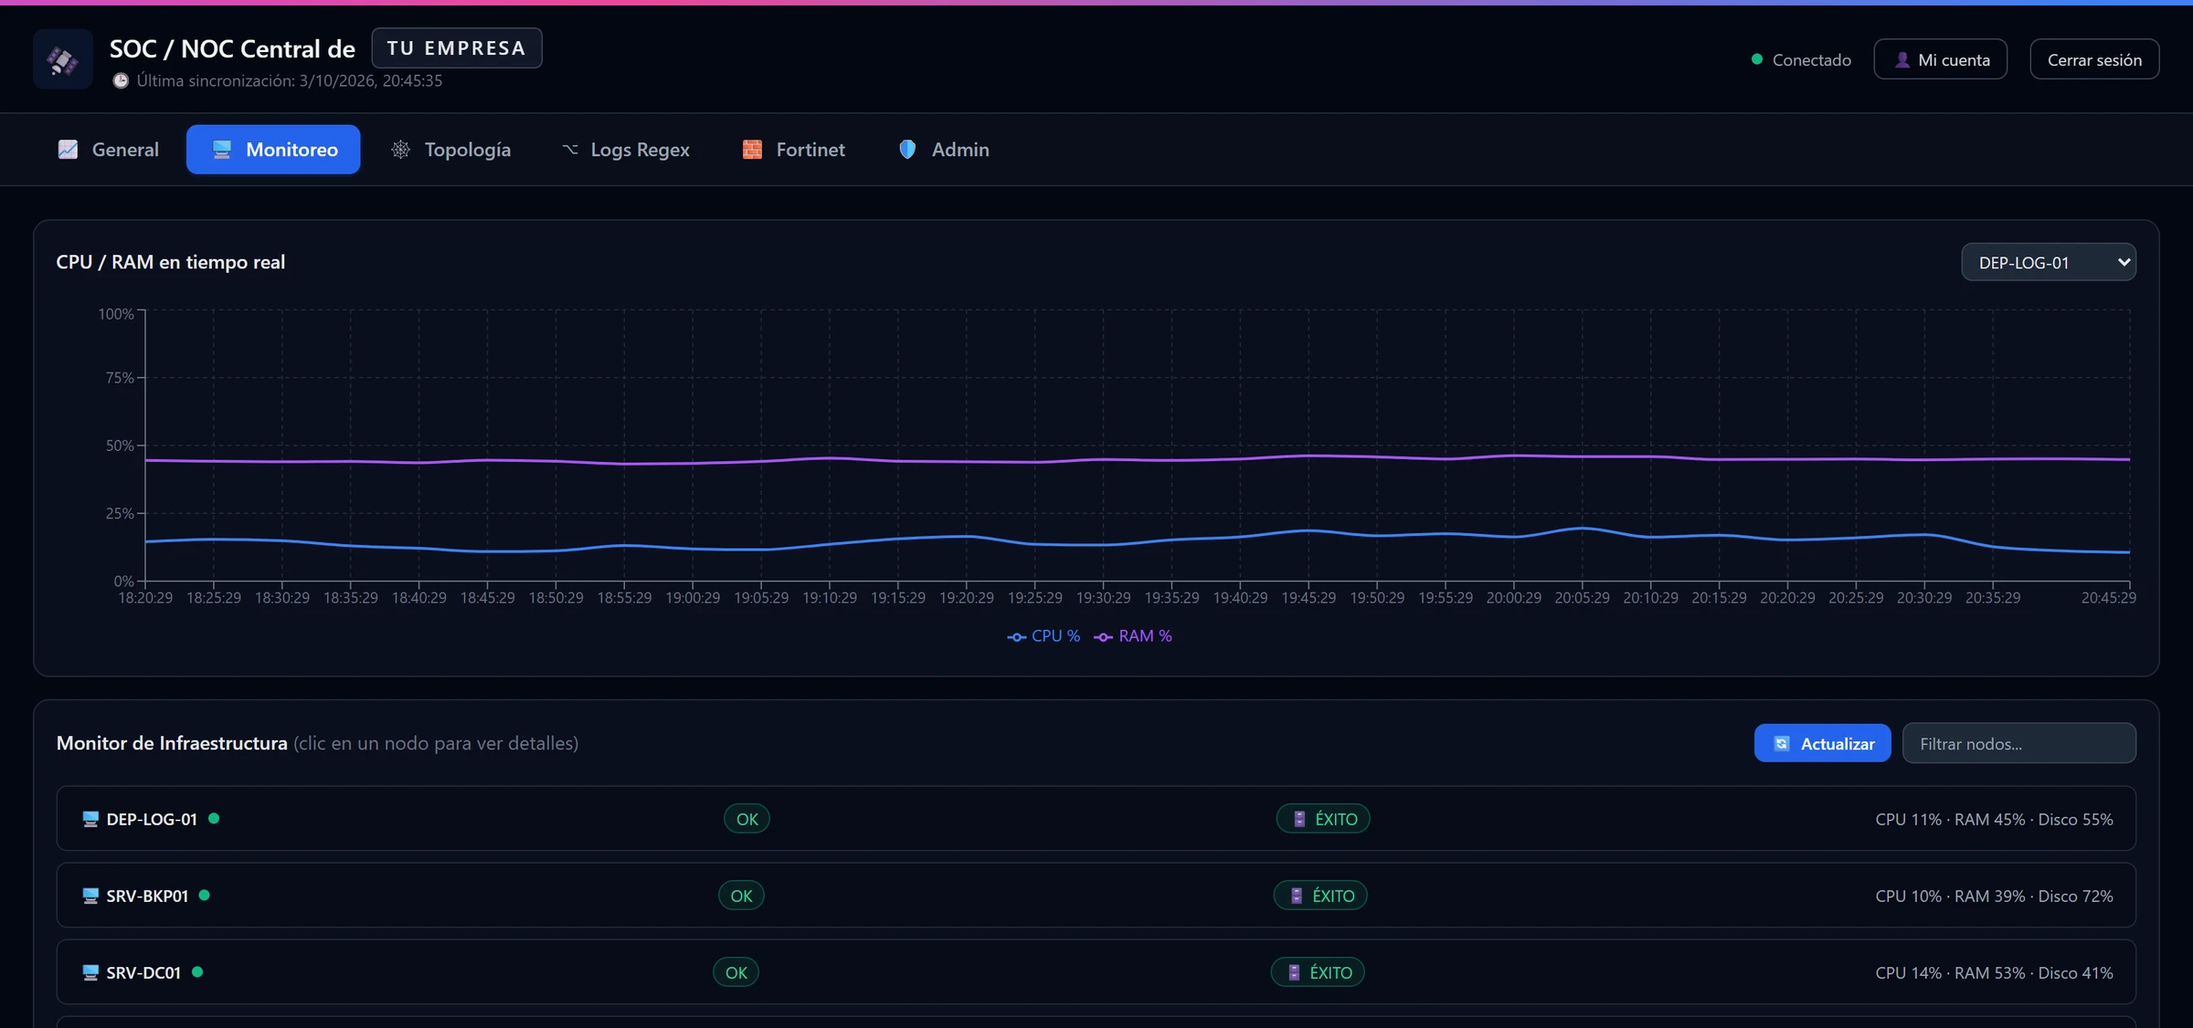
Task: Select the SRV-BKP01 node name
Action: [147, 896]
